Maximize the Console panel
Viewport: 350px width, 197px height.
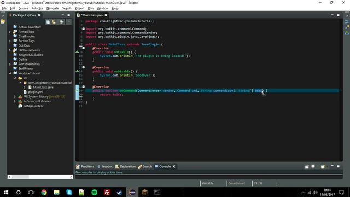click(x=338, y=166)
